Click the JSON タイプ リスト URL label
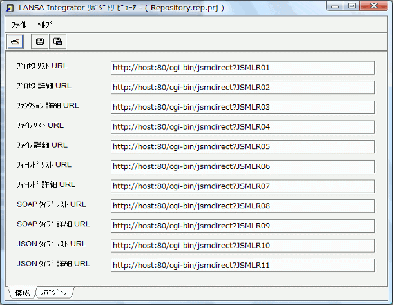Image resolution: width=393 pixels, height=305 pixels. [x=52, y=244]
